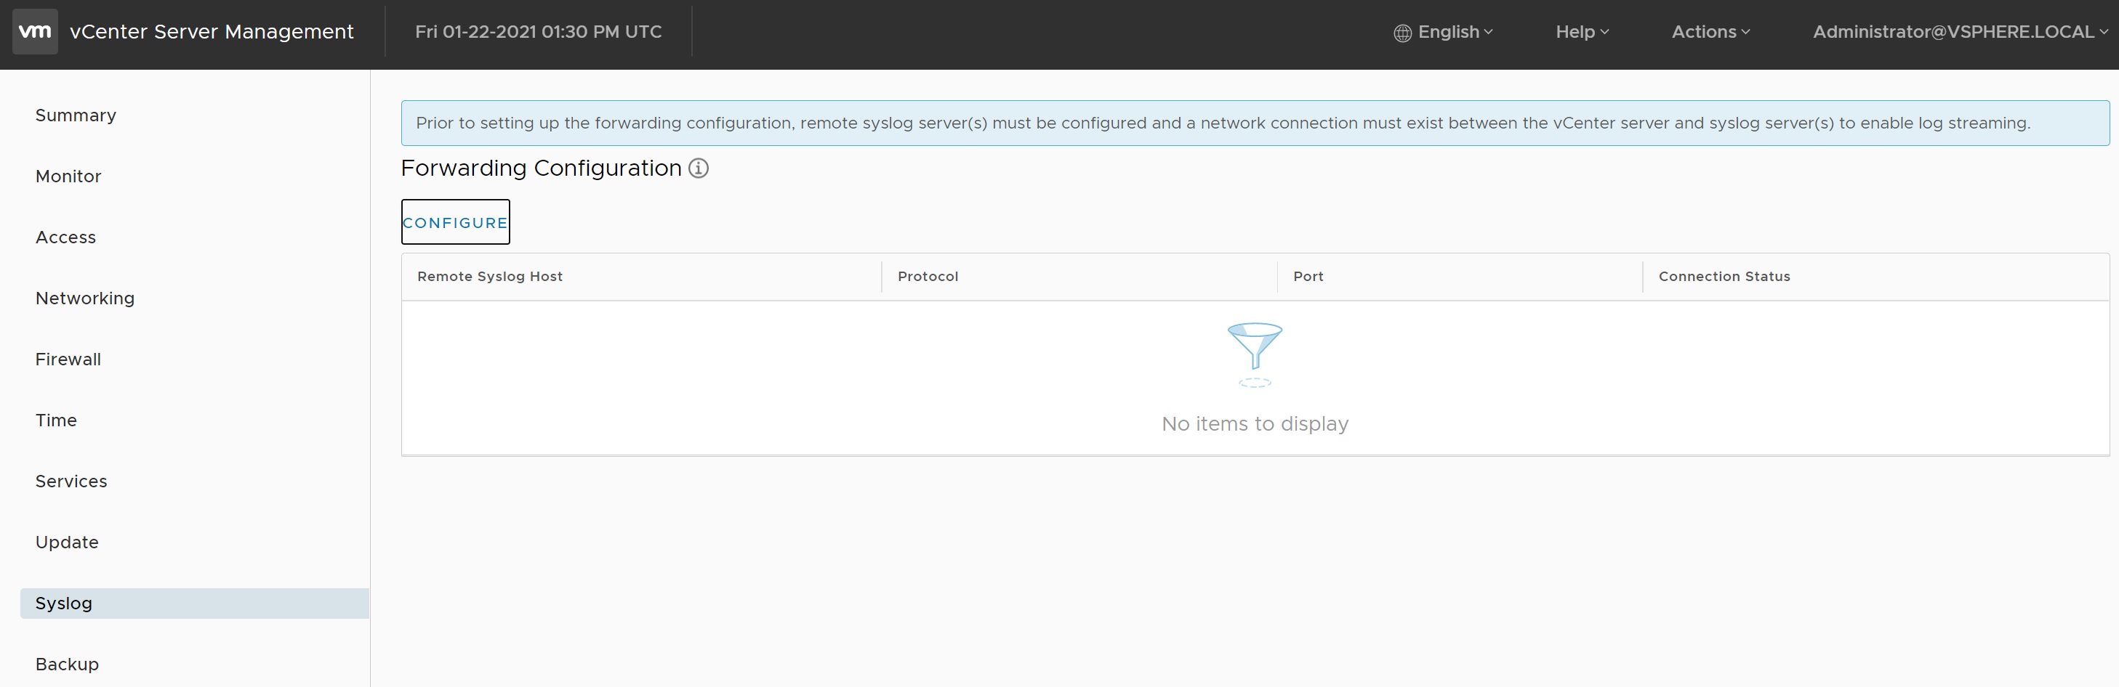Open the Time settings
Viewport: 2119px width, 687px height.
click(56, 420)
